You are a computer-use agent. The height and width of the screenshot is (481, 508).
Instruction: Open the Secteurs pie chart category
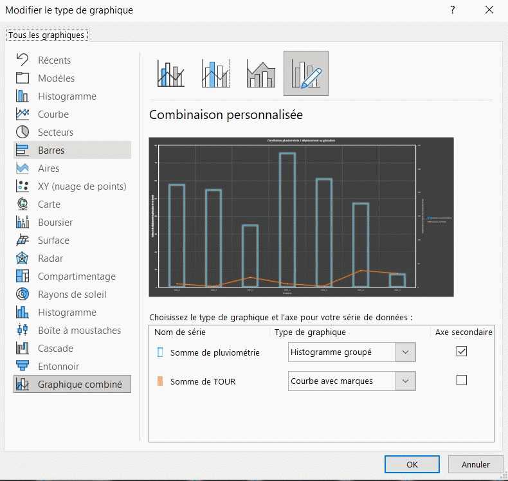tap(55, 132)
